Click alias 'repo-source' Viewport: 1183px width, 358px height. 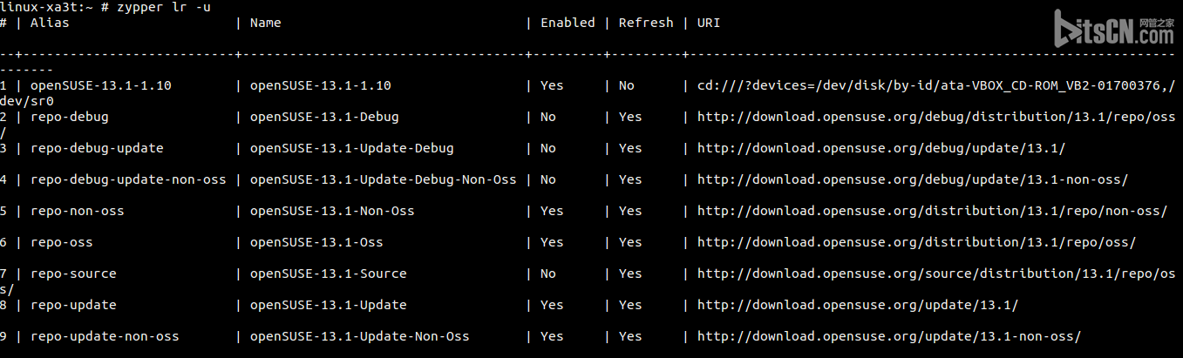point(73,274)
